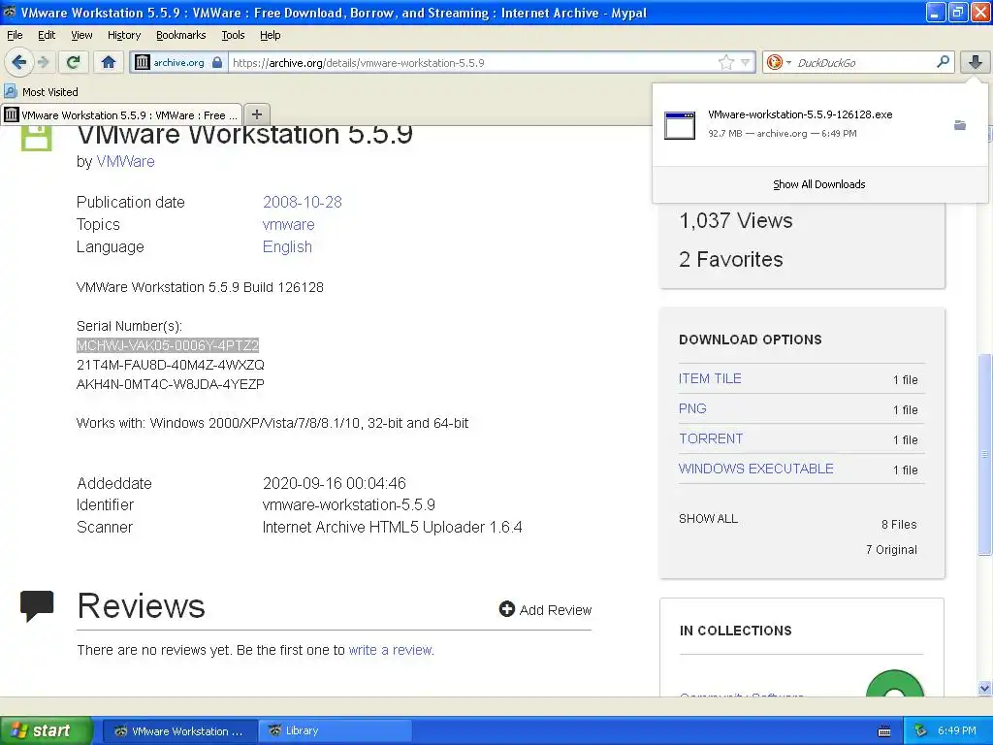Open the Tools menu
This screenshot has height=745, width=993.
tap(233, 35)
